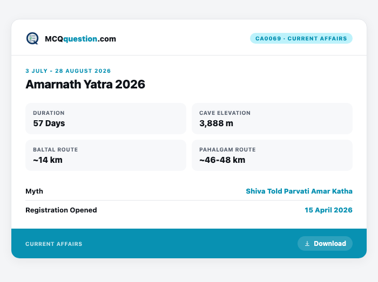Click the Amarnath Yatra 2026 heading
This screenshot has width=378, height=282.
(85, 84)
